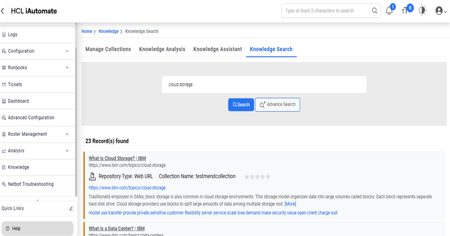Viewport: 450px width, 236px height.
Task: Open the Manage Collections tab
Action: (108, 49)
